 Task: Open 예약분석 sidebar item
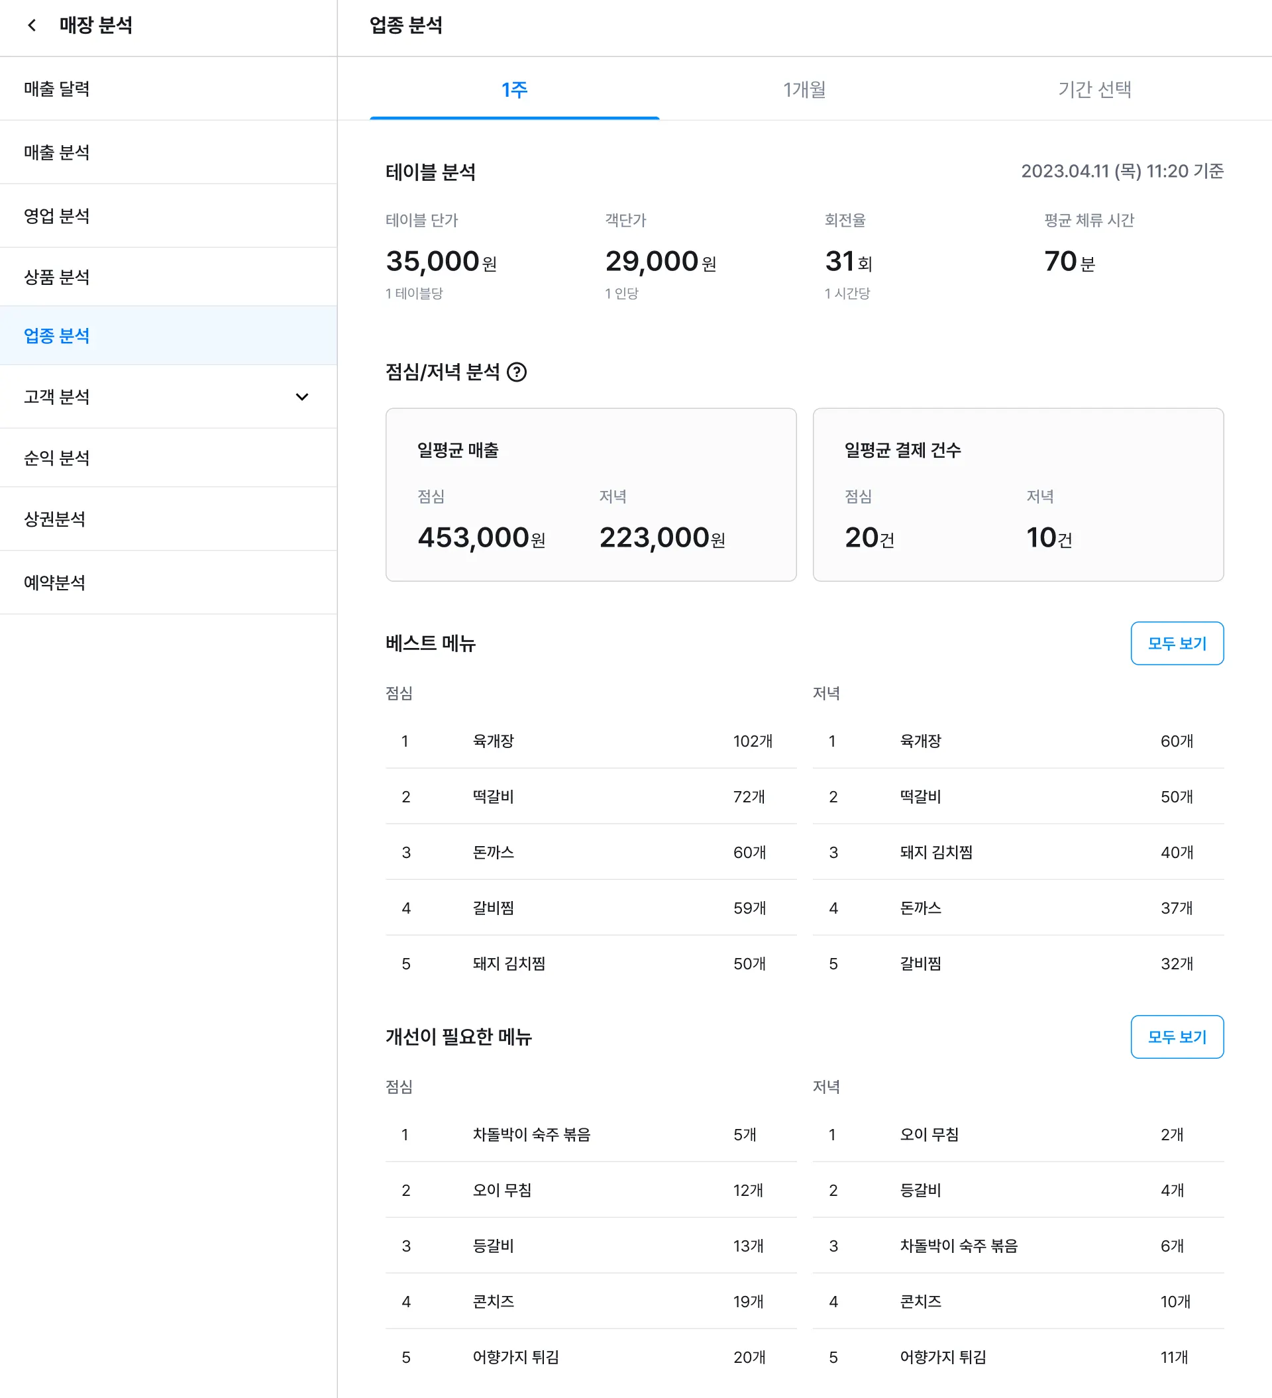[55, 582]
